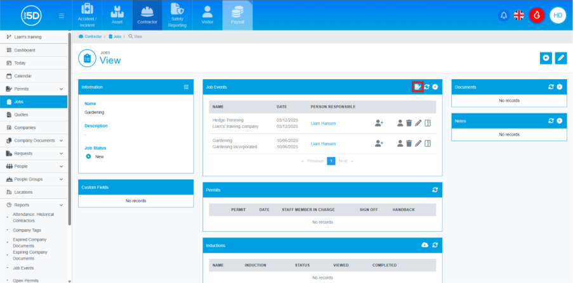This screenshot has height=283, width=573.
Task: Switch to the Safety Reporting module tab
Action: pos(177,15)
